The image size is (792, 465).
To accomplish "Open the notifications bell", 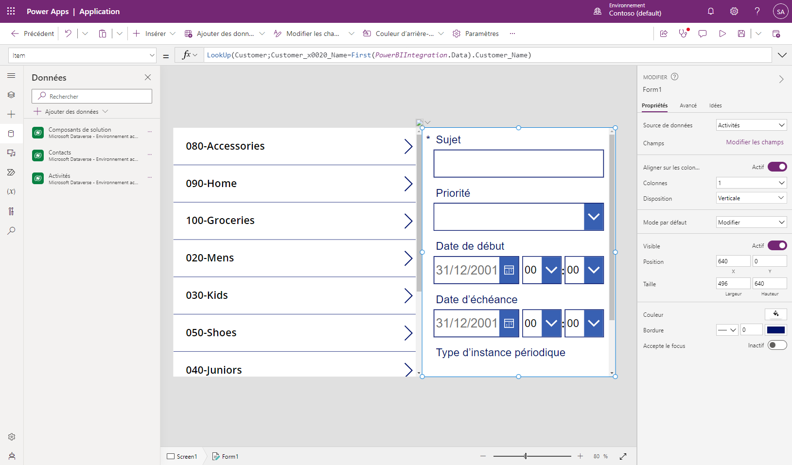I will pyautogui.click(x=711, y=11).
